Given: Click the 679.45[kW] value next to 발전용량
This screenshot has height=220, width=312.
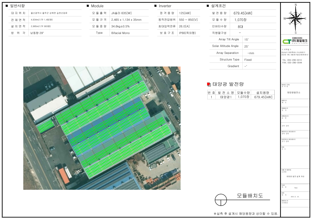Looking at the screenshot, I should (243, 13).
